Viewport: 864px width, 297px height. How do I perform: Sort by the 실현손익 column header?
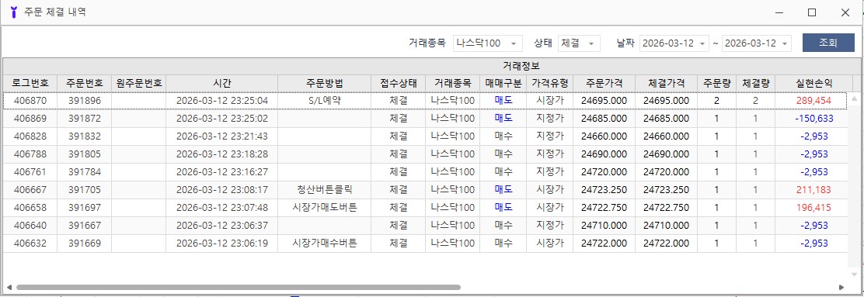pos(813,83)
